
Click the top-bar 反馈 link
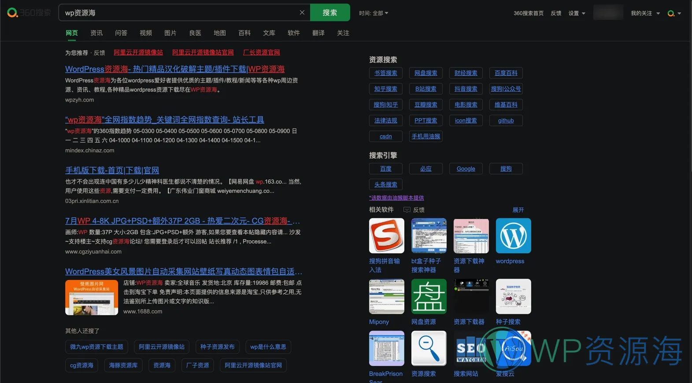tap(556, 13)
